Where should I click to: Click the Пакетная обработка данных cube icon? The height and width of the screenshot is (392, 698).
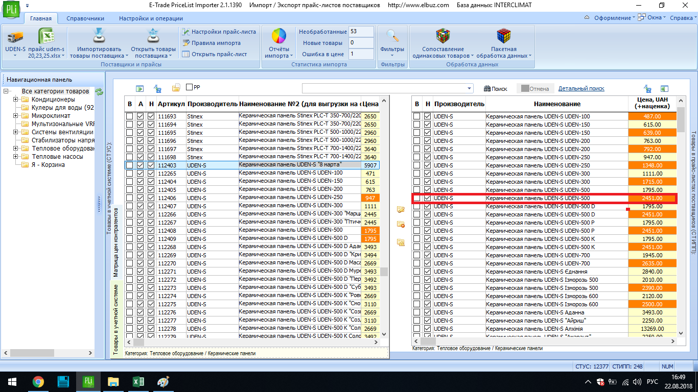pos(504,36)
